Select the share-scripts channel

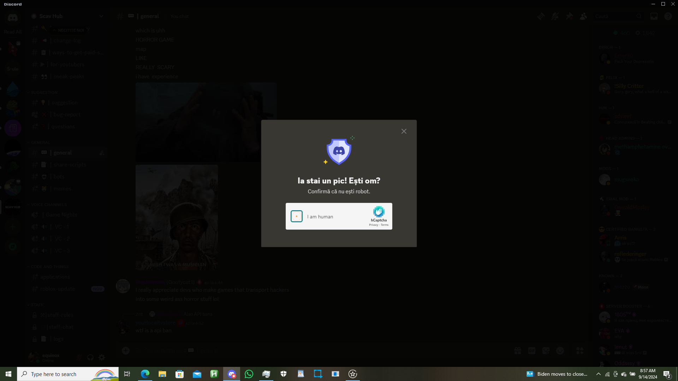[x=70, y=165]
